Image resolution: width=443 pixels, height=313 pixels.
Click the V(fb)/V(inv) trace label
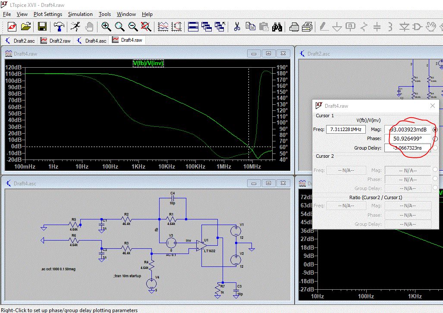pos(148,63)
